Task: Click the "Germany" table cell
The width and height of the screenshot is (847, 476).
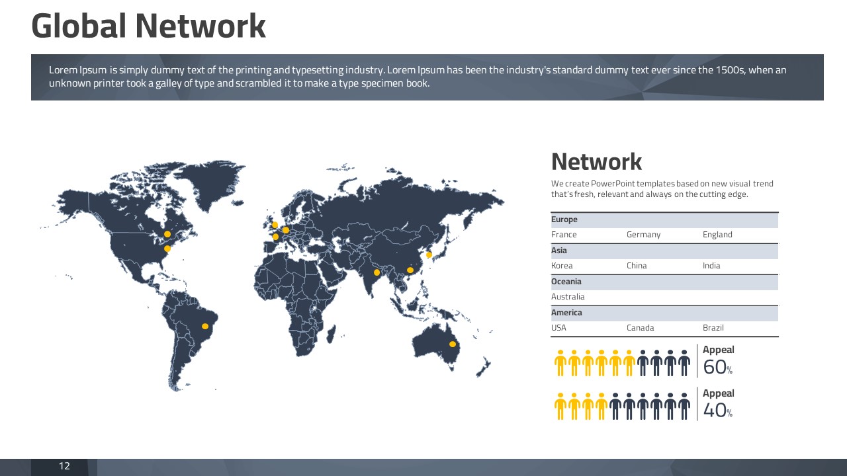Action: click(643, 235)
